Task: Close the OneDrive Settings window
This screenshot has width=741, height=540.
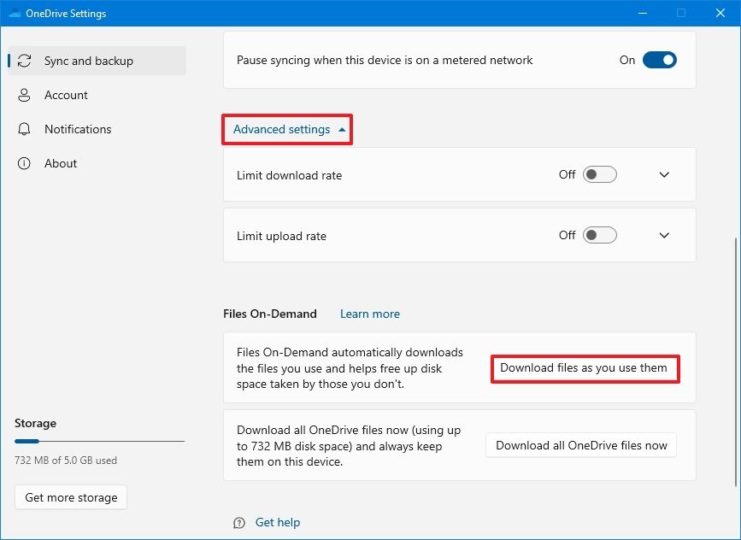Action: tap(720, 13)
